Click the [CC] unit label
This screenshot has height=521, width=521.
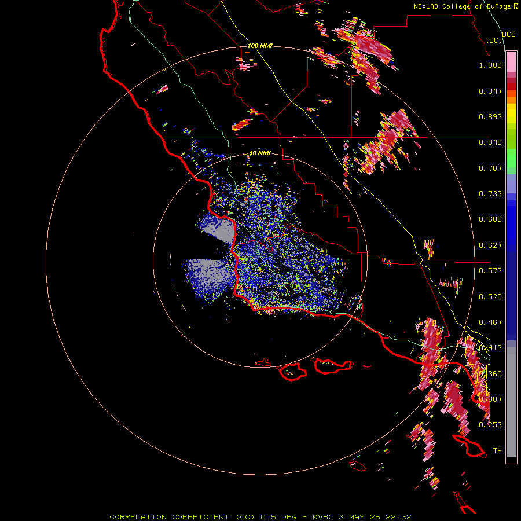[494, 40]
